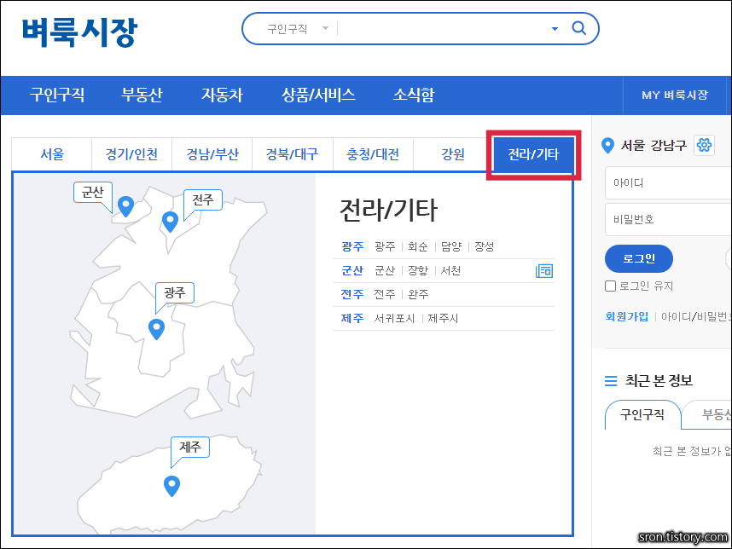
Task: Focus the 비밀번호 input field
Action: [x=669, y=219]
